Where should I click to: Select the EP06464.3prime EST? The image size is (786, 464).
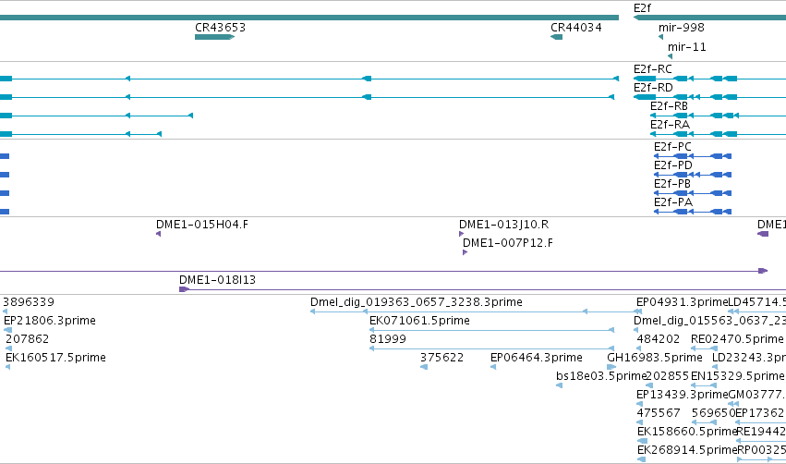tap(493, 367)
